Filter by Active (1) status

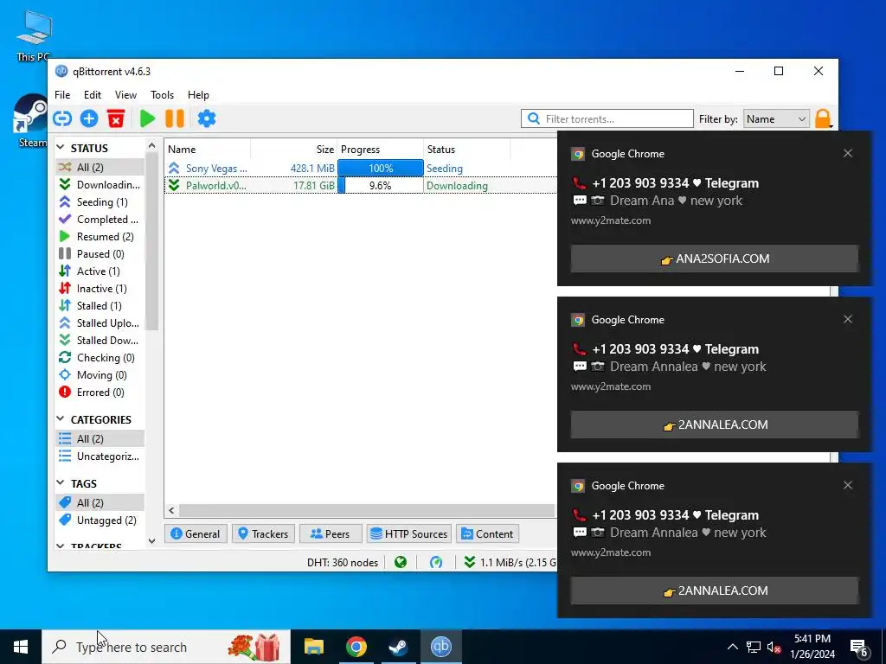[x=100, y=271]
